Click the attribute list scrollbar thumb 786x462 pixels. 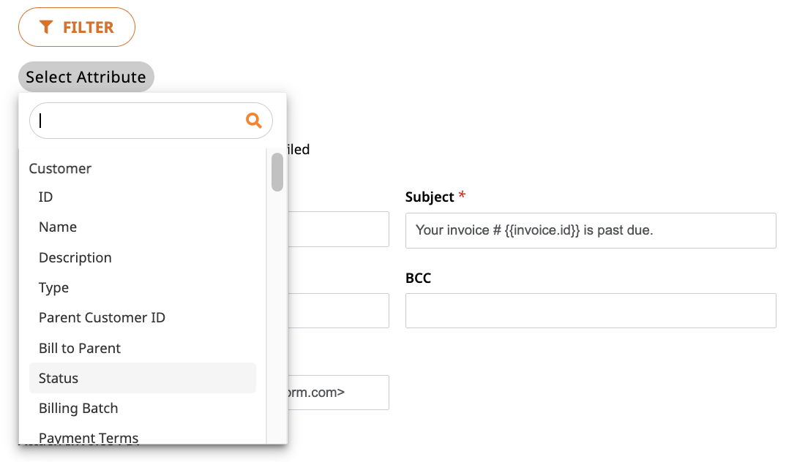[277, 173]
